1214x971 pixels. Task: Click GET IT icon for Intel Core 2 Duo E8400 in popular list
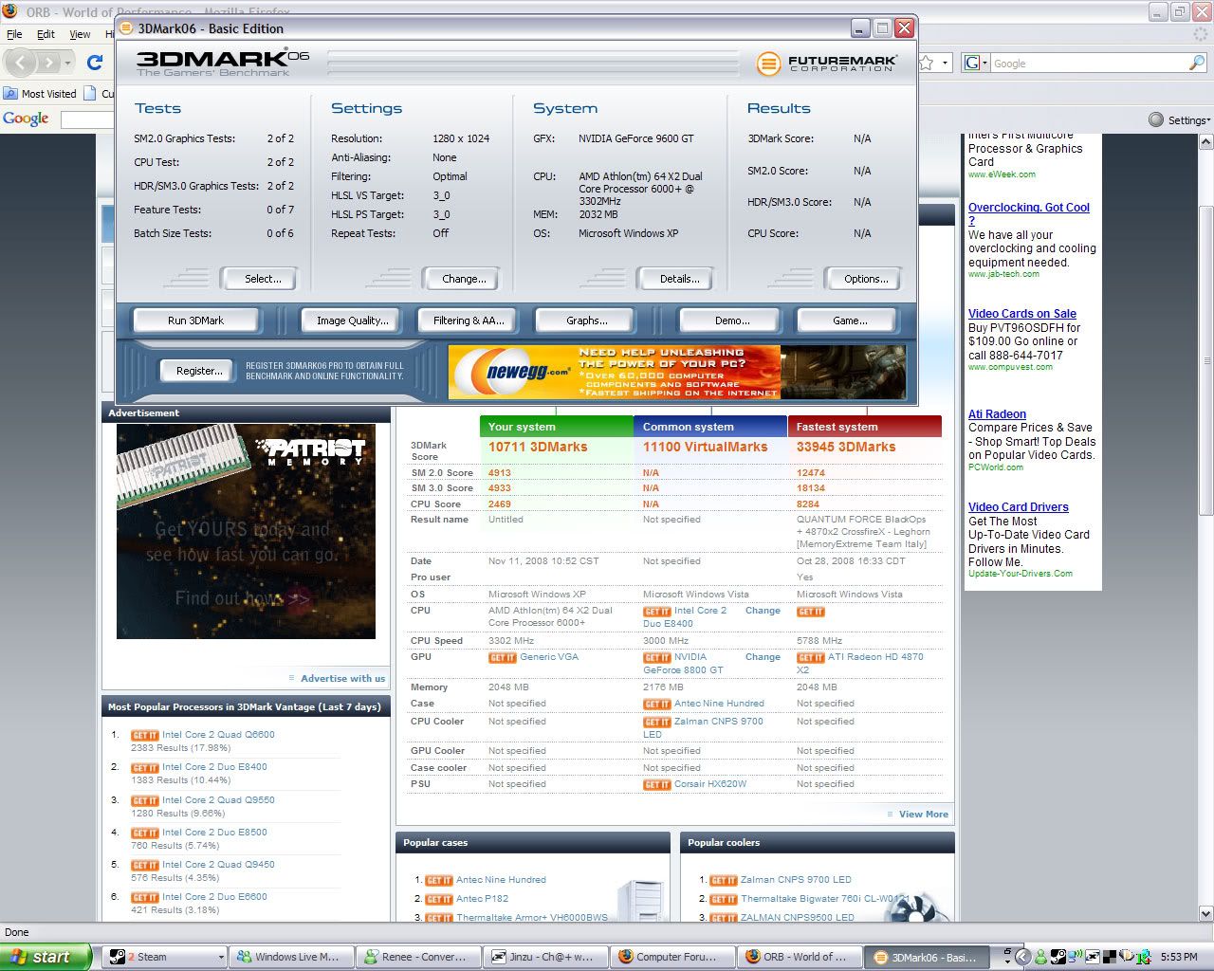click(145, 767)
